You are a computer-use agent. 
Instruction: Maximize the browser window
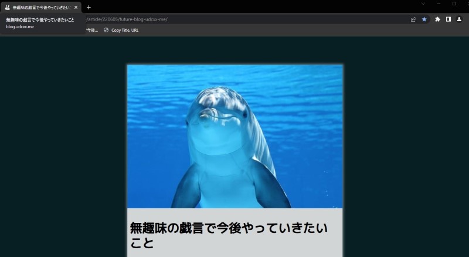454,4
